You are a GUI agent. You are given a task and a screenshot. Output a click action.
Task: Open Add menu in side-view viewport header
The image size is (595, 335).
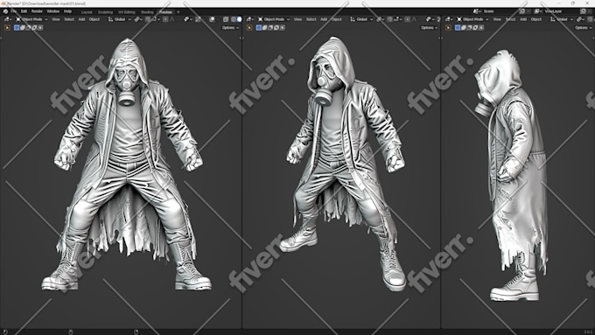click(x=523, y=19)
